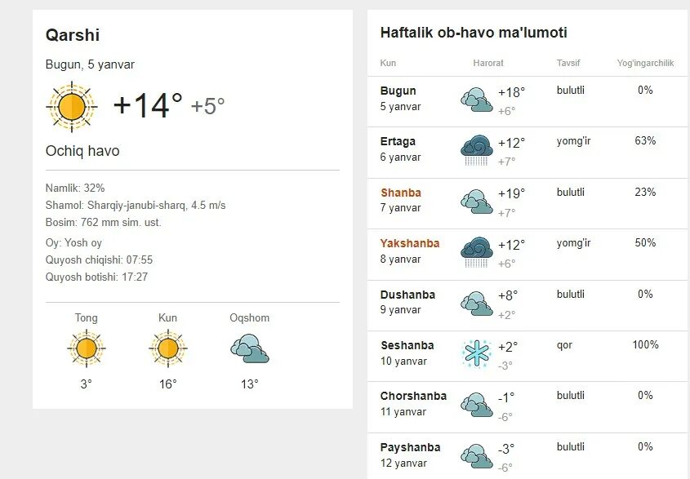
Task: Click the Payshanba 12 yanvar row label
Action: (x=410, y=455)
